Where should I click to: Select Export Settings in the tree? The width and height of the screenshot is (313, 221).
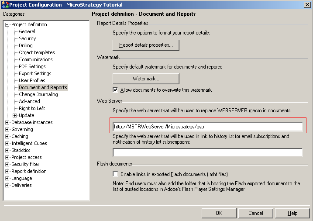pyautogui.click(x=35, y=73)
